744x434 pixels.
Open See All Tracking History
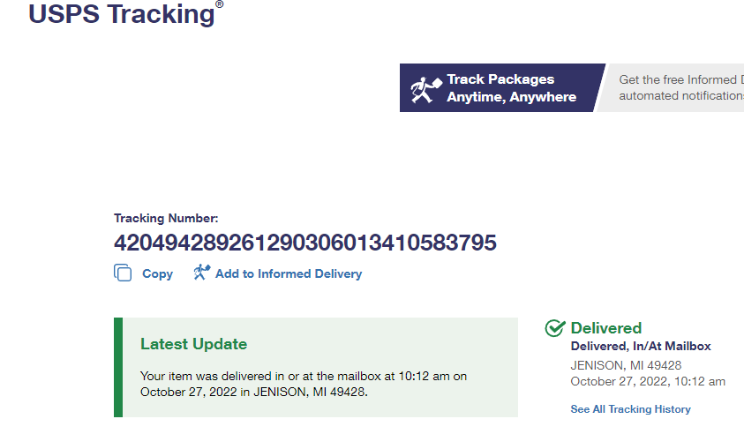click(x=630, y=409)
